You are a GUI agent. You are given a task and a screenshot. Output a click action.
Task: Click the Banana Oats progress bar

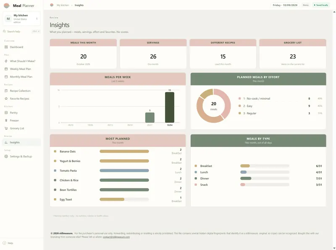click(124, 151)
